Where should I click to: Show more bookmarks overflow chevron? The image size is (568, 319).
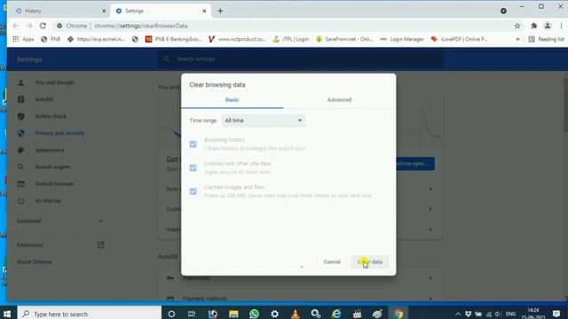click(517, 39)
